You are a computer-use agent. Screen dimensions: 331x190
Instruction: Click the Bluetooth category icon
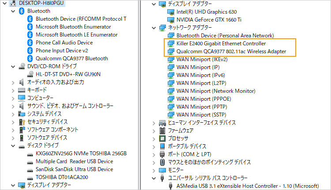22,11
